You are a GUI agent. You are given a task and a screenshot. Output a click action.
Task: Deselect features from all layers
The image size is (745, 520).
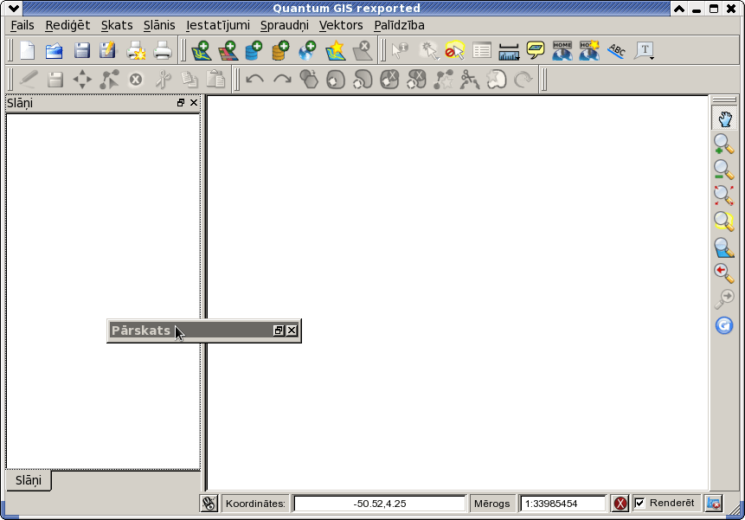coord(454,51)
